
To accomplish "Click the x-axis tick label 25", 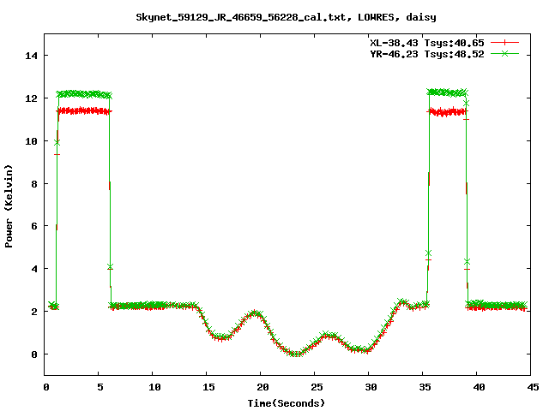I will [x=317, y=387].
